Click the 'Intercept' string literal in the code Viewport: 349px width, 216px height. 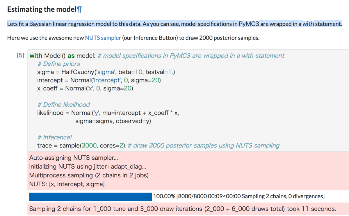click(x=105, y=80)
